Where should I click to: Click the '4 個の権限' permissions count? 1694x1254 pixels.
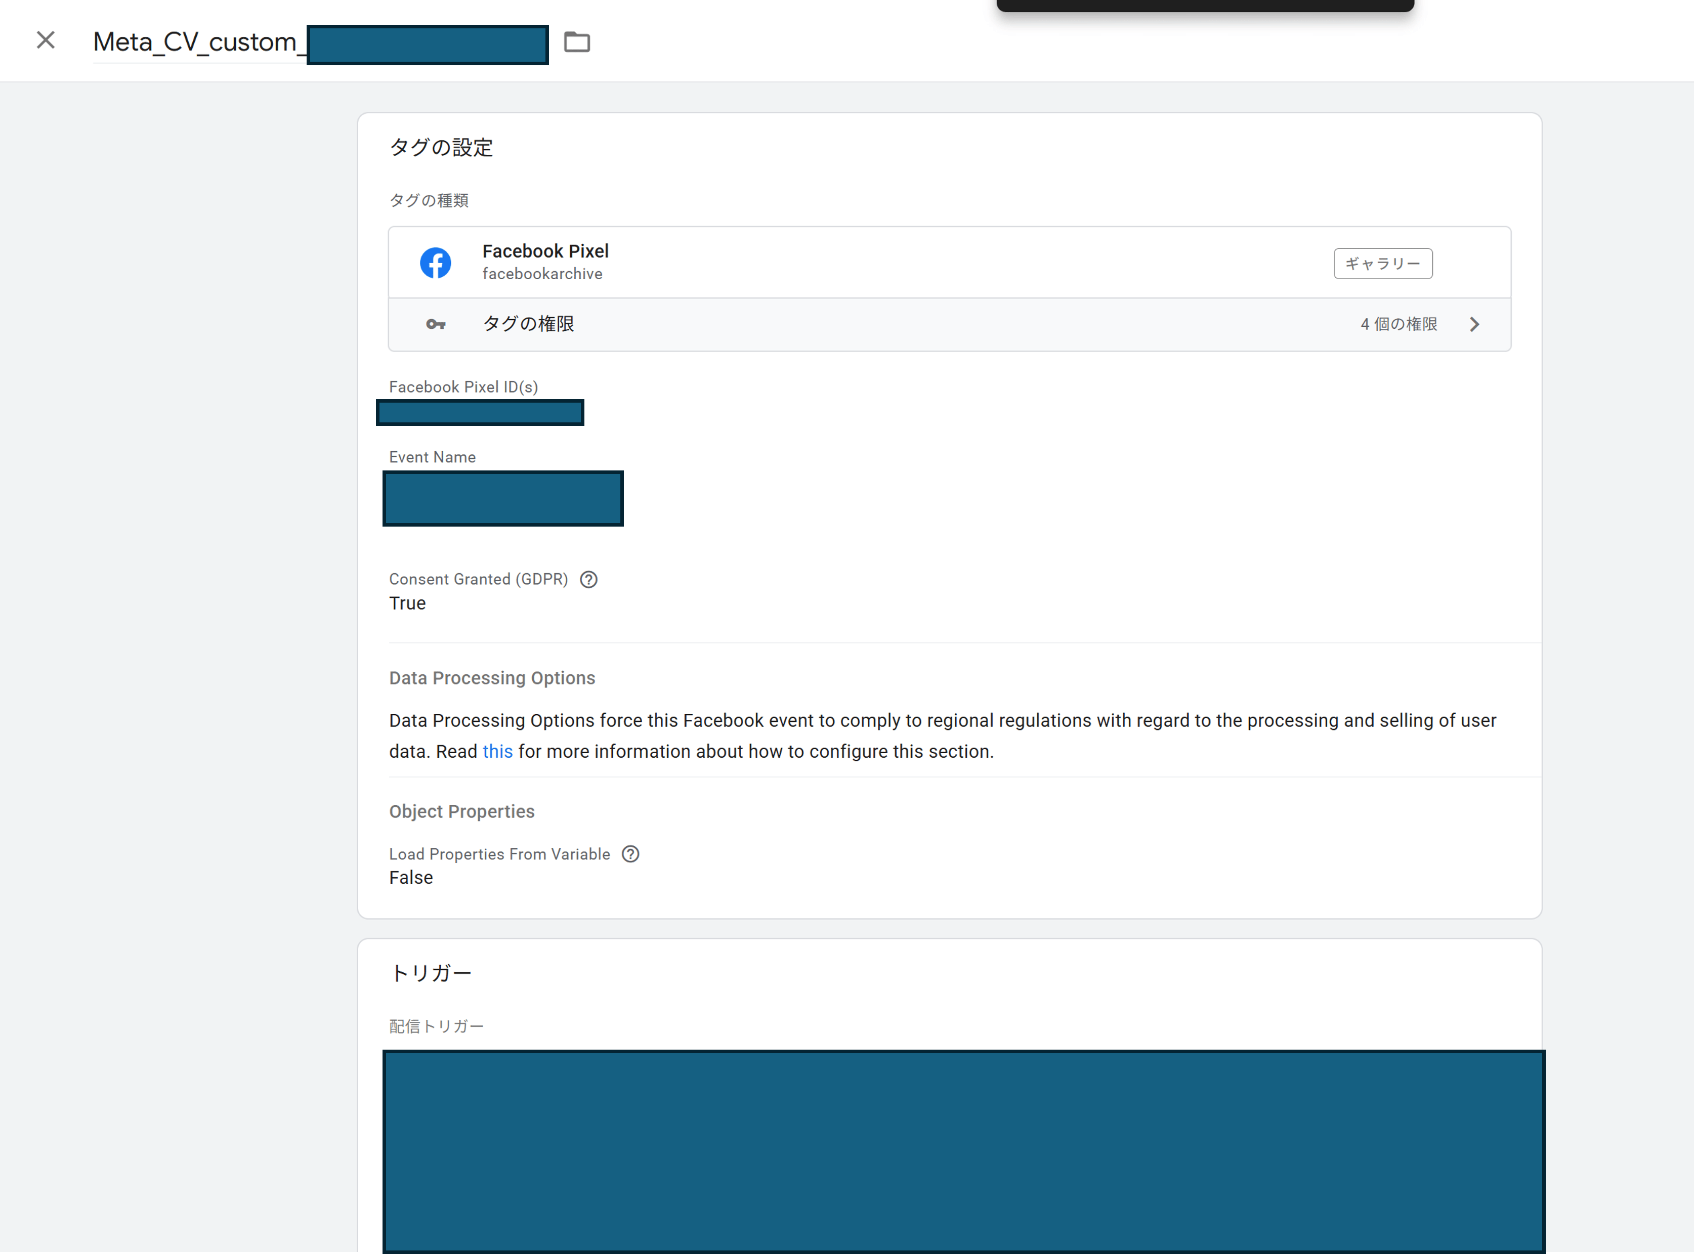click(x=1398, y=325)
